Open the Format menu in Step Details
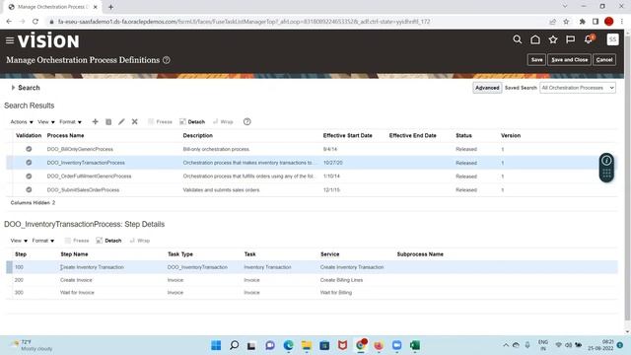631x355 pixels. click(43, 241)
